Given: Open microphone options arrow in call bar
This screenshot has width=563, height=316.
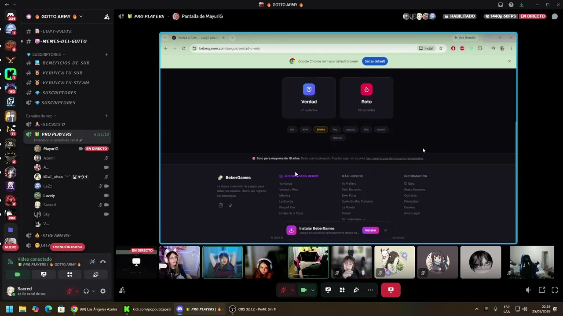Looking at the screenshot, I should [292, 290].
